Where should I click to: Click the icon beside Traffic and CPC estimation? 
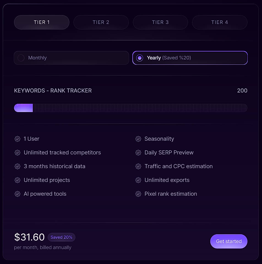138,166
